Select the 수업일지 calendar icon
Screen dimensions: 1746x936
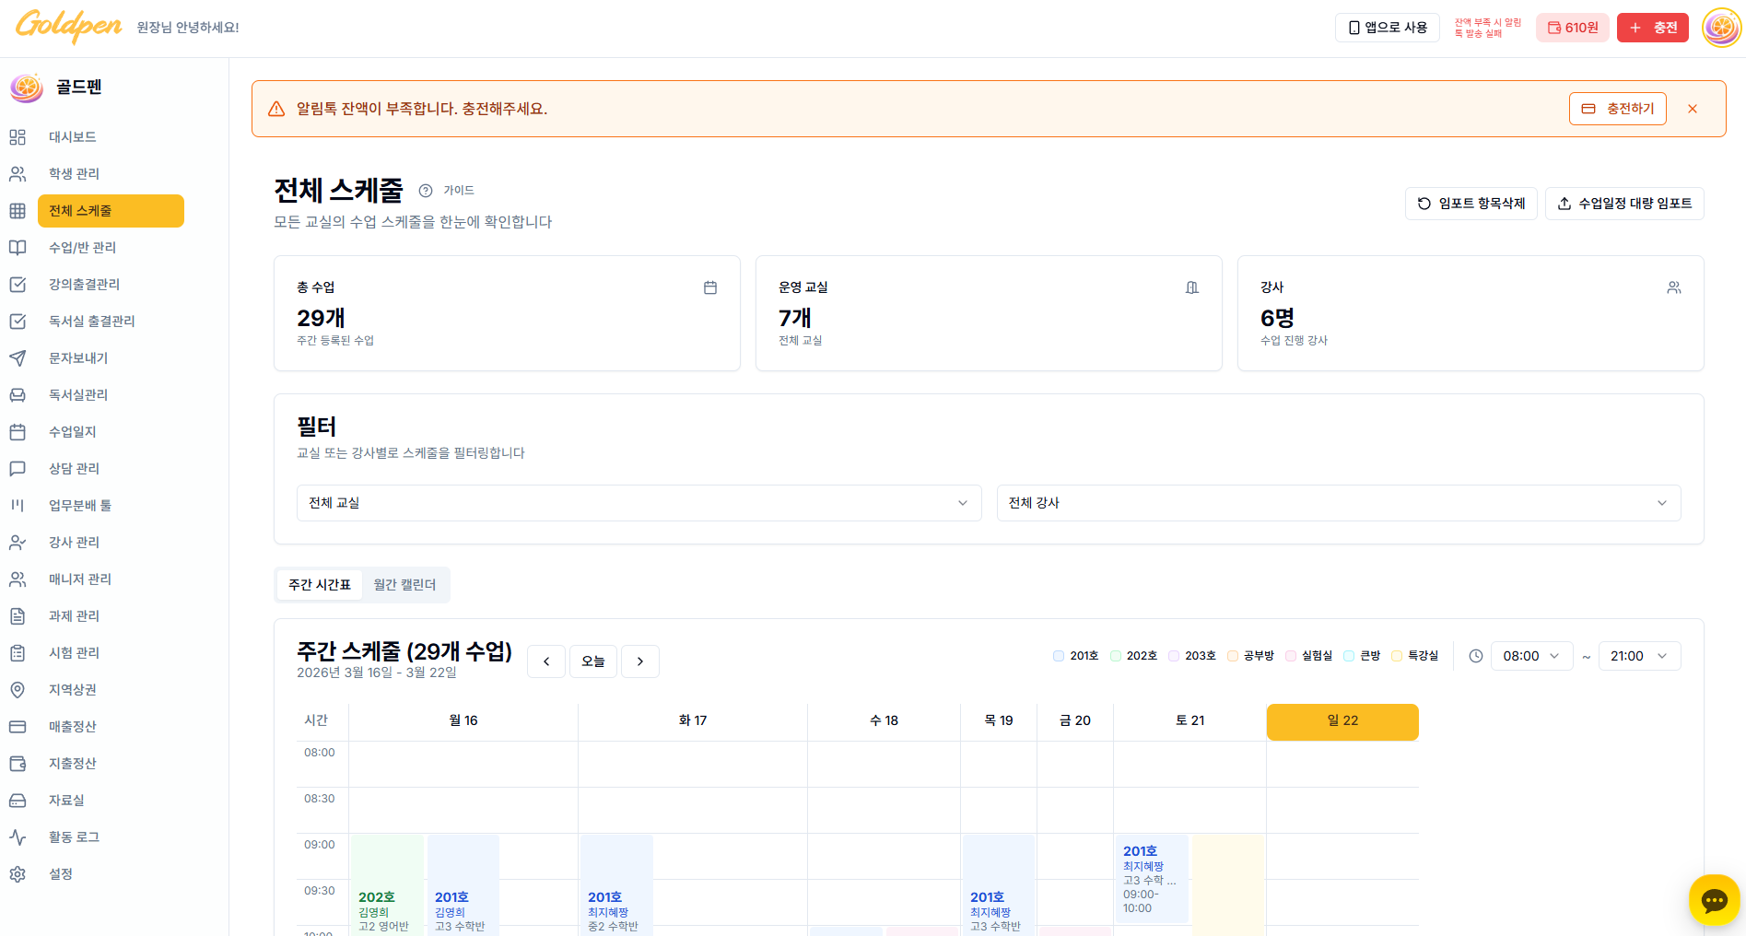click(x=18, y=431)
